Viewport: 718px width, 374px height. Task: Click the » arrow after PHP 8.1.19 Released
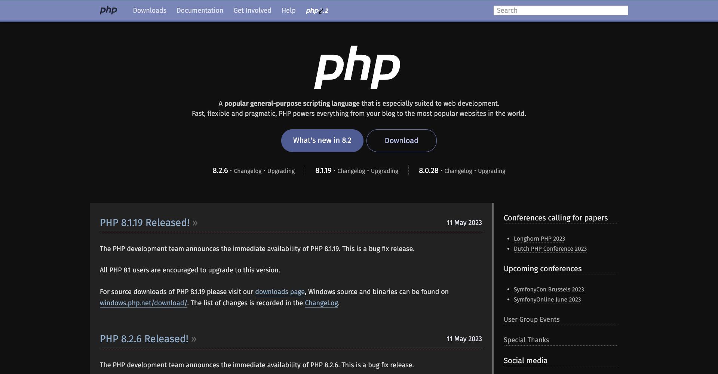click(195, 223)
